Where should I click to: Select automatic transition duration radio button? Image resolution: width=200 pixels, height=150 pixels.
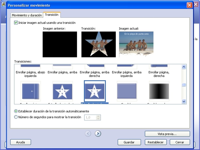[x=16, y=111]
